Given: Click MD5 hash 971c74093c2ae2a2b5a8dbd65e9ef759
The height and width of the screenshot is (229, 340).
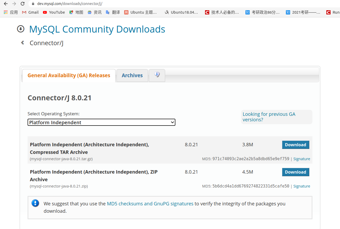Looking at the screenshot, I should coord(251,159).
